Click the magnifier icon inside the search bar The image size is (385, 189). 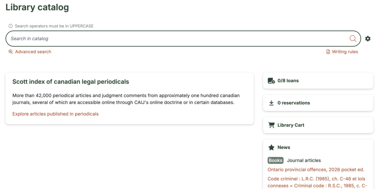tap(353, 38)
